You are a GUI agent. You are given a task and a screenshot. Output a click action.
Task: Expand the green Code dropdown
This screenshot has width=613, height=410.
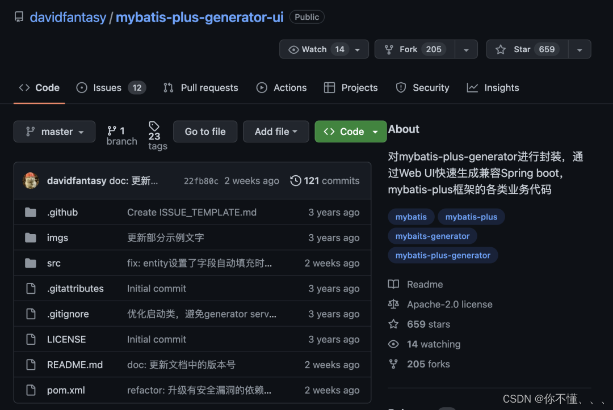[375, 132]
